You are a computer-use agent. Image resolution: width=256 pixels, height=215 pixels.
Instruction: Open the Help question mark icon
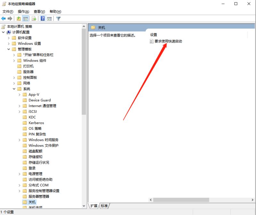click(x=43, y=19)
